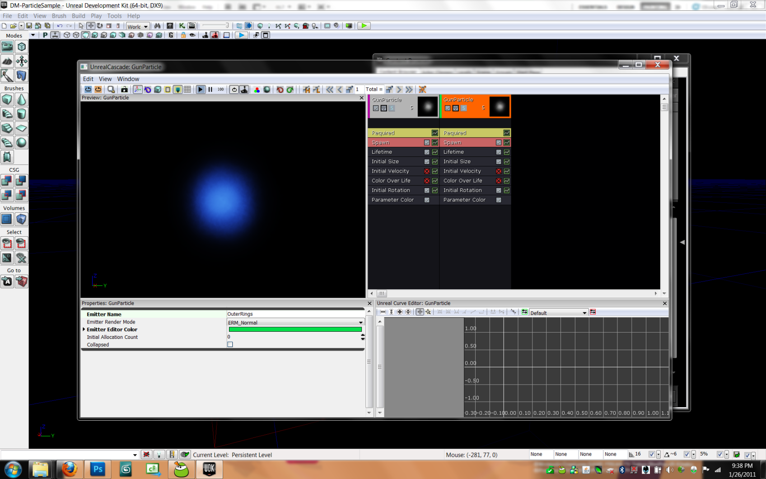Open the World coordinate system dropdown

[x=138, y=27]
